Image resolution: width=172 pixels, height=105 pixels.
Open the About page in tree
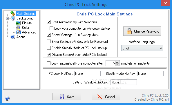pyautogui.click(x=21, y=37)
